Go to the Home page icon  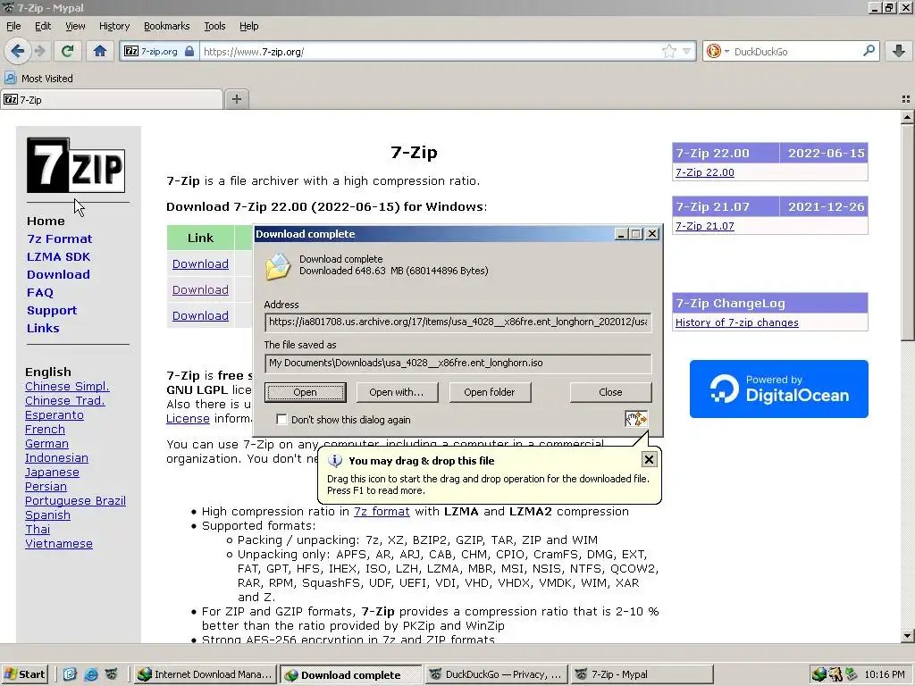[100, 51]
